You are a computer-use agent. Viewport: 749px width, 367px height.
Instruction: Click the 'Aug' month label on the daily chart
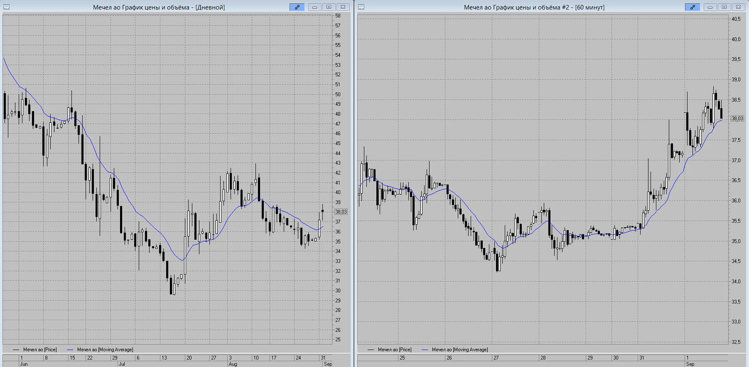point(233,364)
